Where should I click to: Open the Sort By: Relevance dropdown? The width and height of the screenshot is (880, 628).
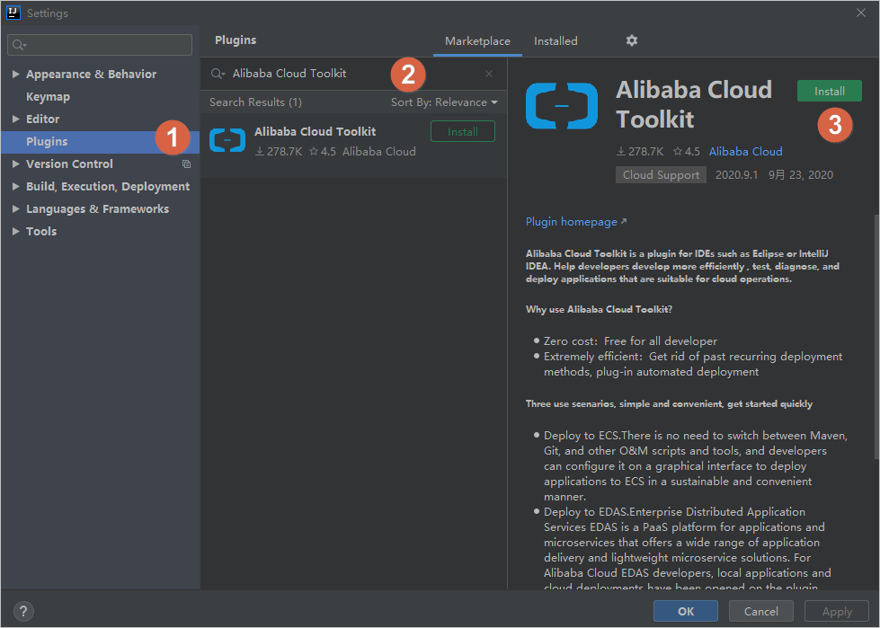coord(445,102)
